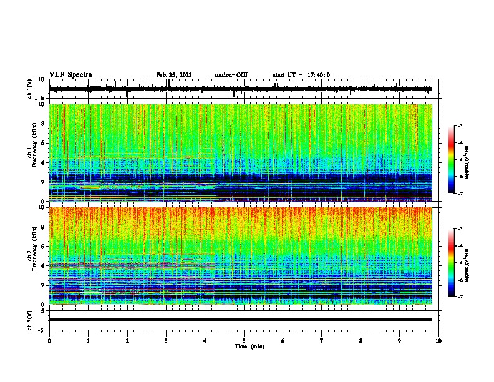Click the ch.1 spectrogram color scale bar
The width and height of the screenshot is (494, 382).
coord(452,160)
